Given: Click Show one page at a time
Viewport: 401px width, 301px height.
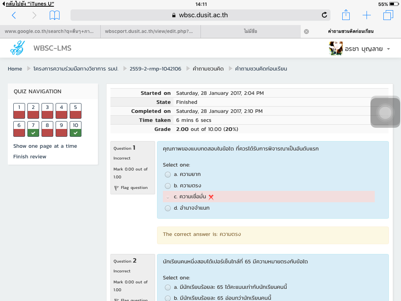Looking at the screenshot, I should pos(45,146).
